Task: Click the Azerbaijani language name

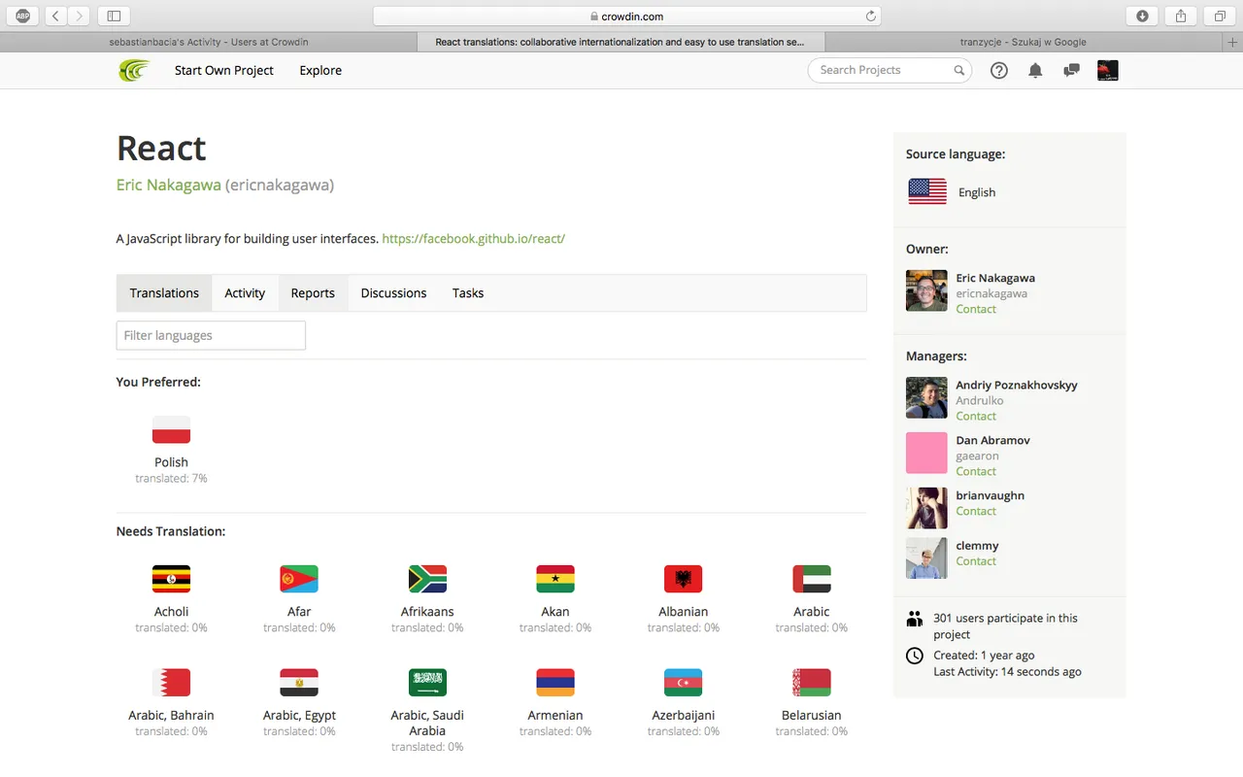Action: click(x=683, y=716)
